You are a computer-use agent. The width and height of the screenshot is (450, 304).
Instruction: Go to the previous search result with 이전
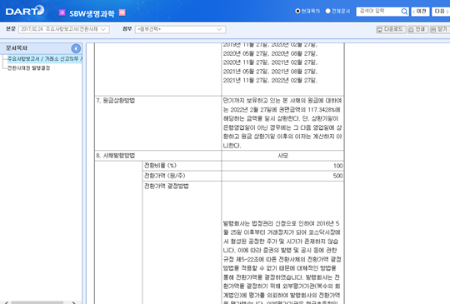point(420,12)
